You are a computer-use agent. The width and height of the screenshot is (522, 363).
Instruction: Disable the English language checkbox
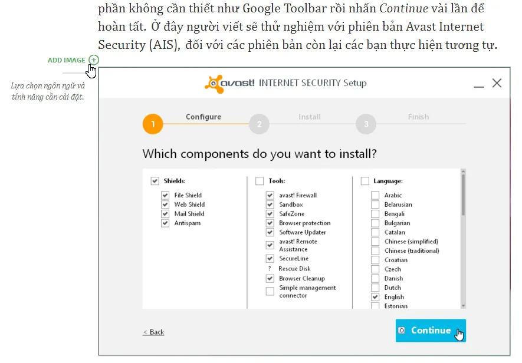[x=375, y=297]
